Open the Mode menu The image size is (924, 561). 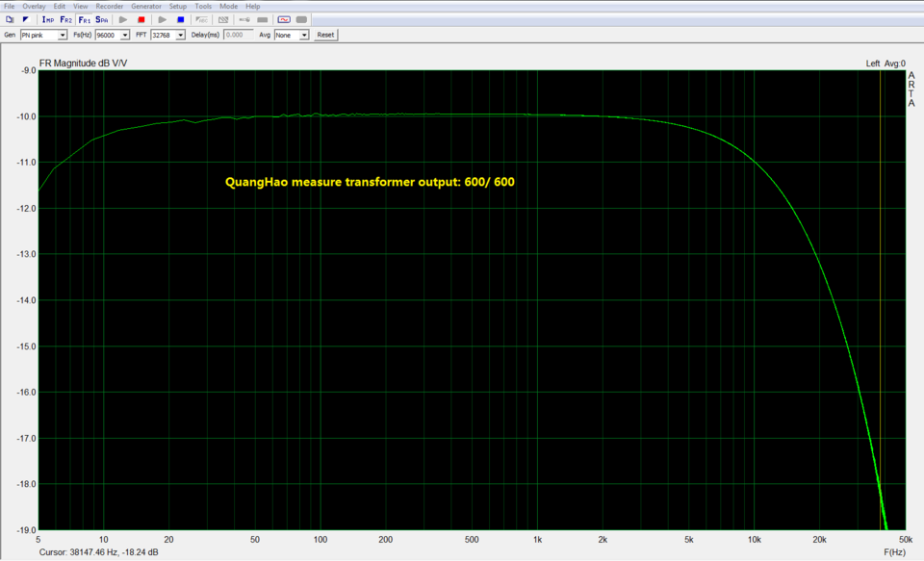click(229, 6)
